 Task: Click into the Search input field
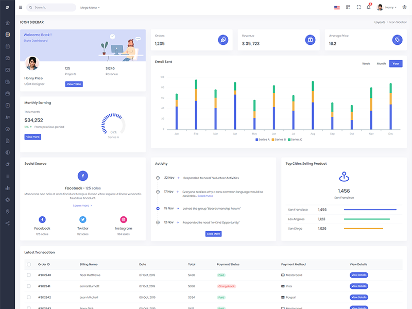tap(51, 8)
